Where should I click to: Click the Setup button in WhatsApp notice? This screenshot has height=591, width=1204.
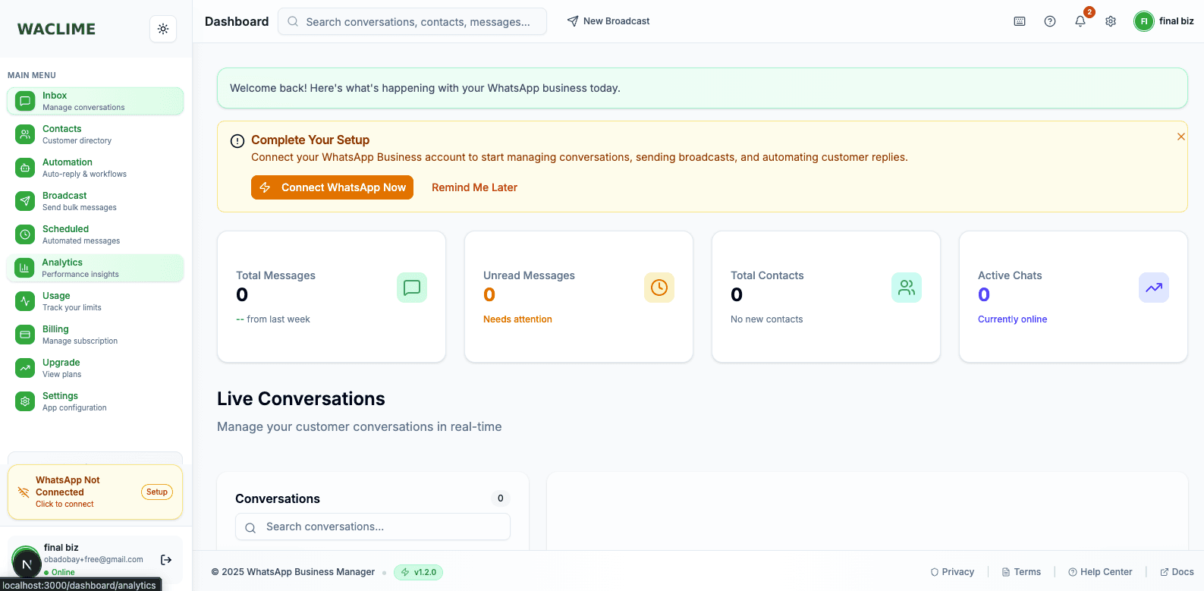(157, 492)
